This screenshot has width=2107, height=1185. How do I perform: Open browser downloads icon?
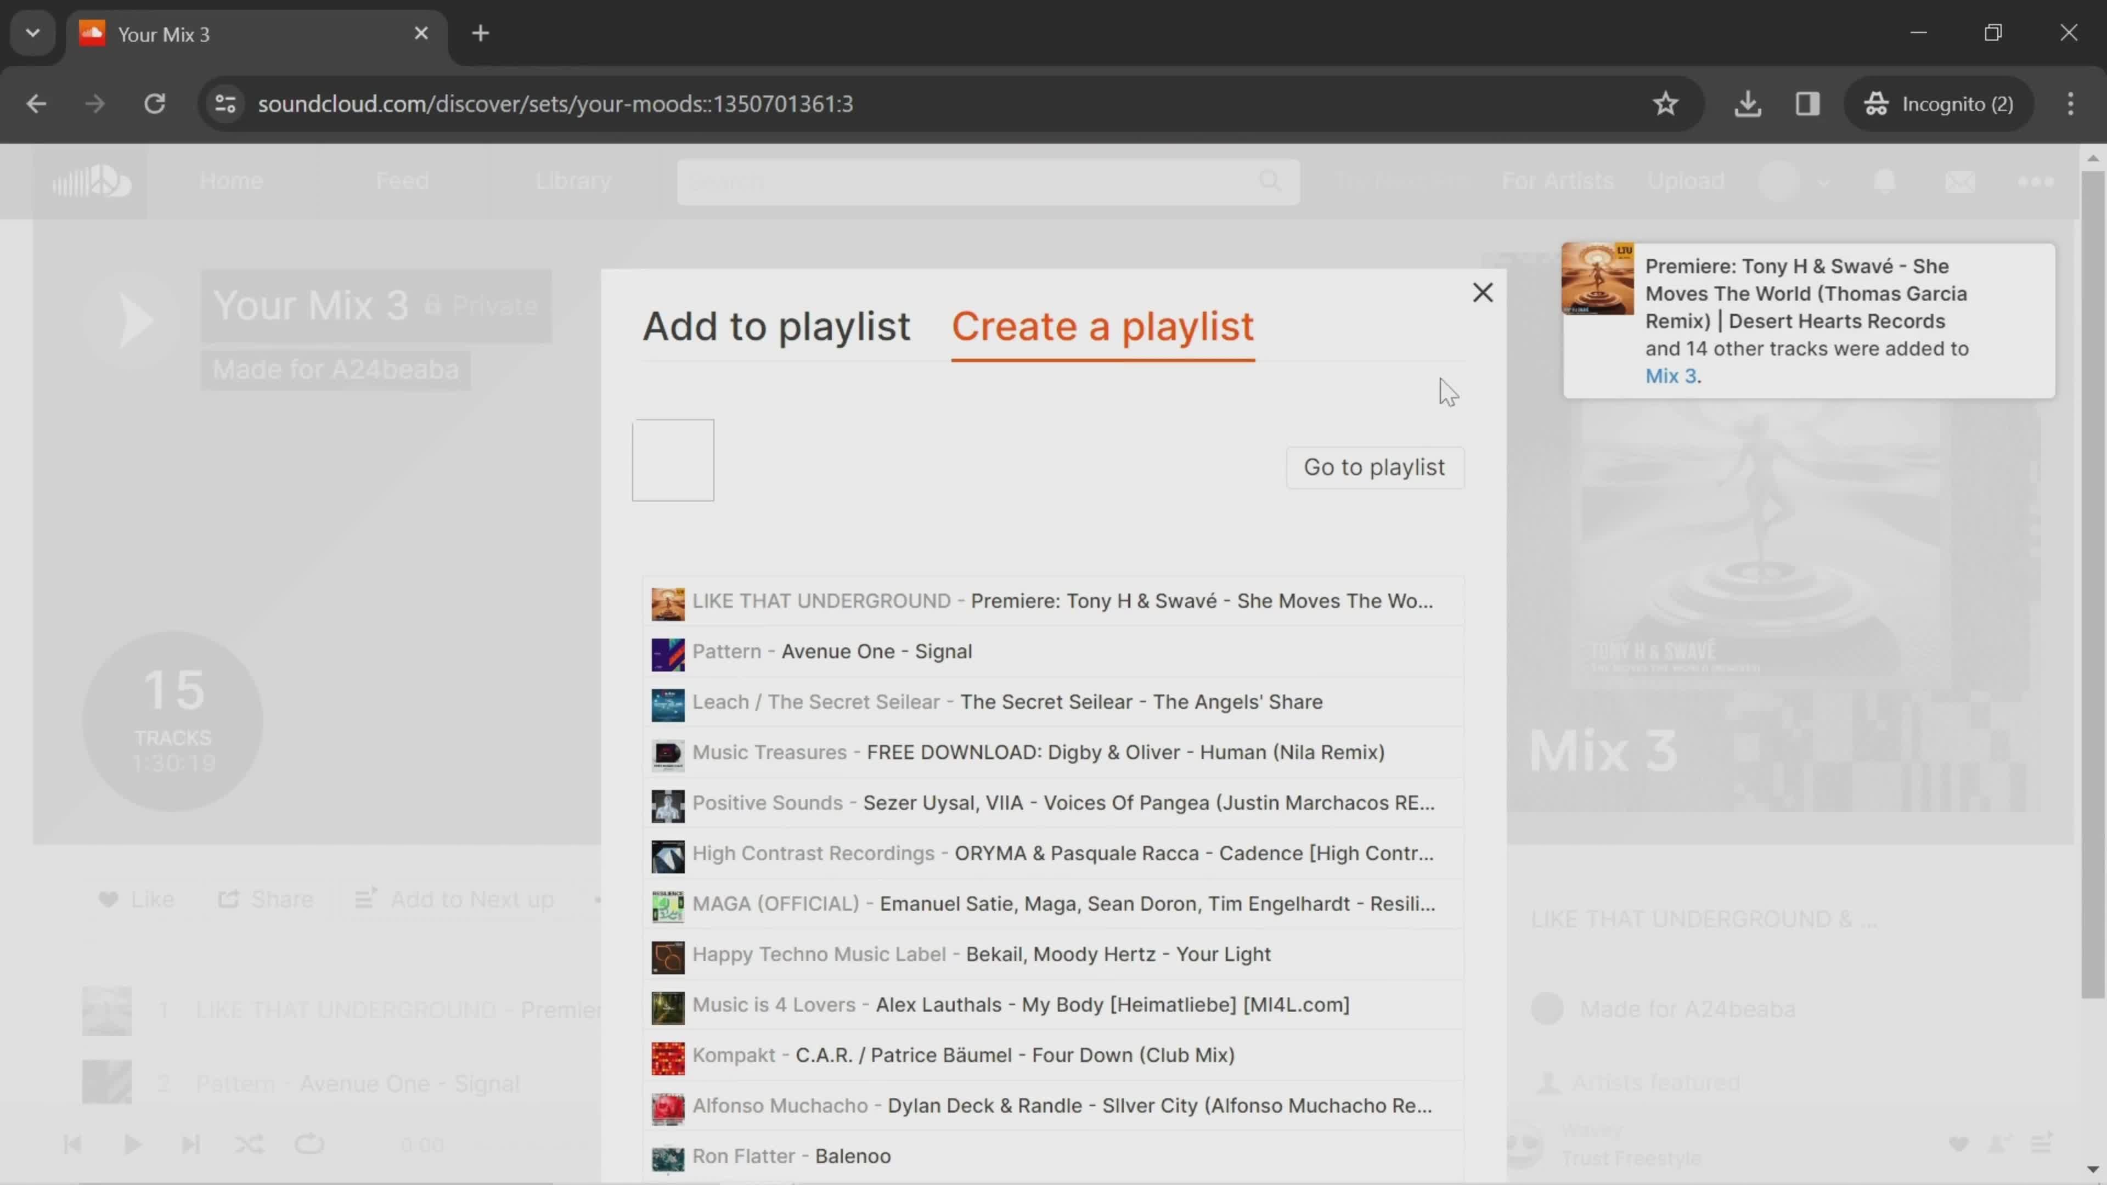[1748, 104]
